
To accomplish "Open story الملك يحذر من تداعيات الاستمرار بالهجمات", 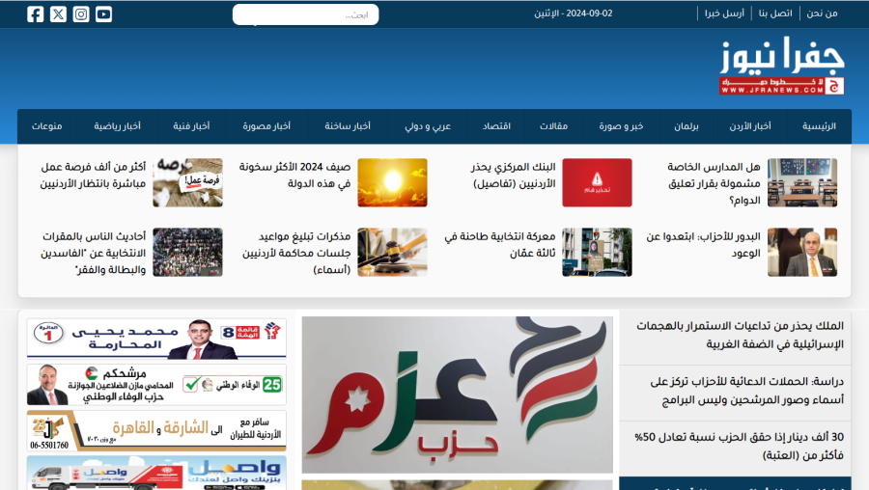I will (x=740, y=335).
